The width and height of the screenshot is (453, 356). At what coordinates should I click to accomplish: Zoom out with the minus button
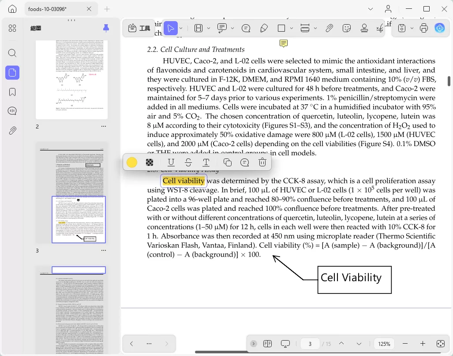click(405, 344)
